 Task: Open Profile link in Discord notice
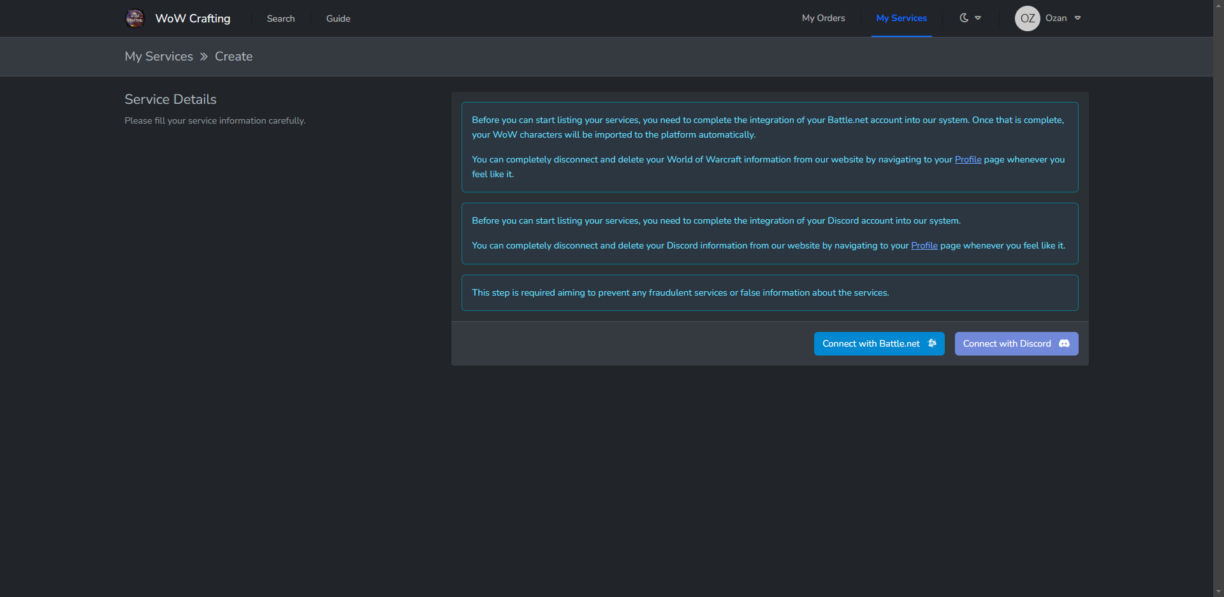[x=924, y=245]
